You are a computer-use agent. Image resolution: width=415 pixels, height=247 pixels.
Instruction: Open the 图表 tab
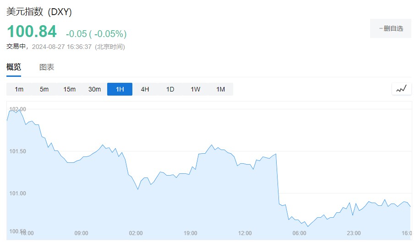click(x=47, y=67)
